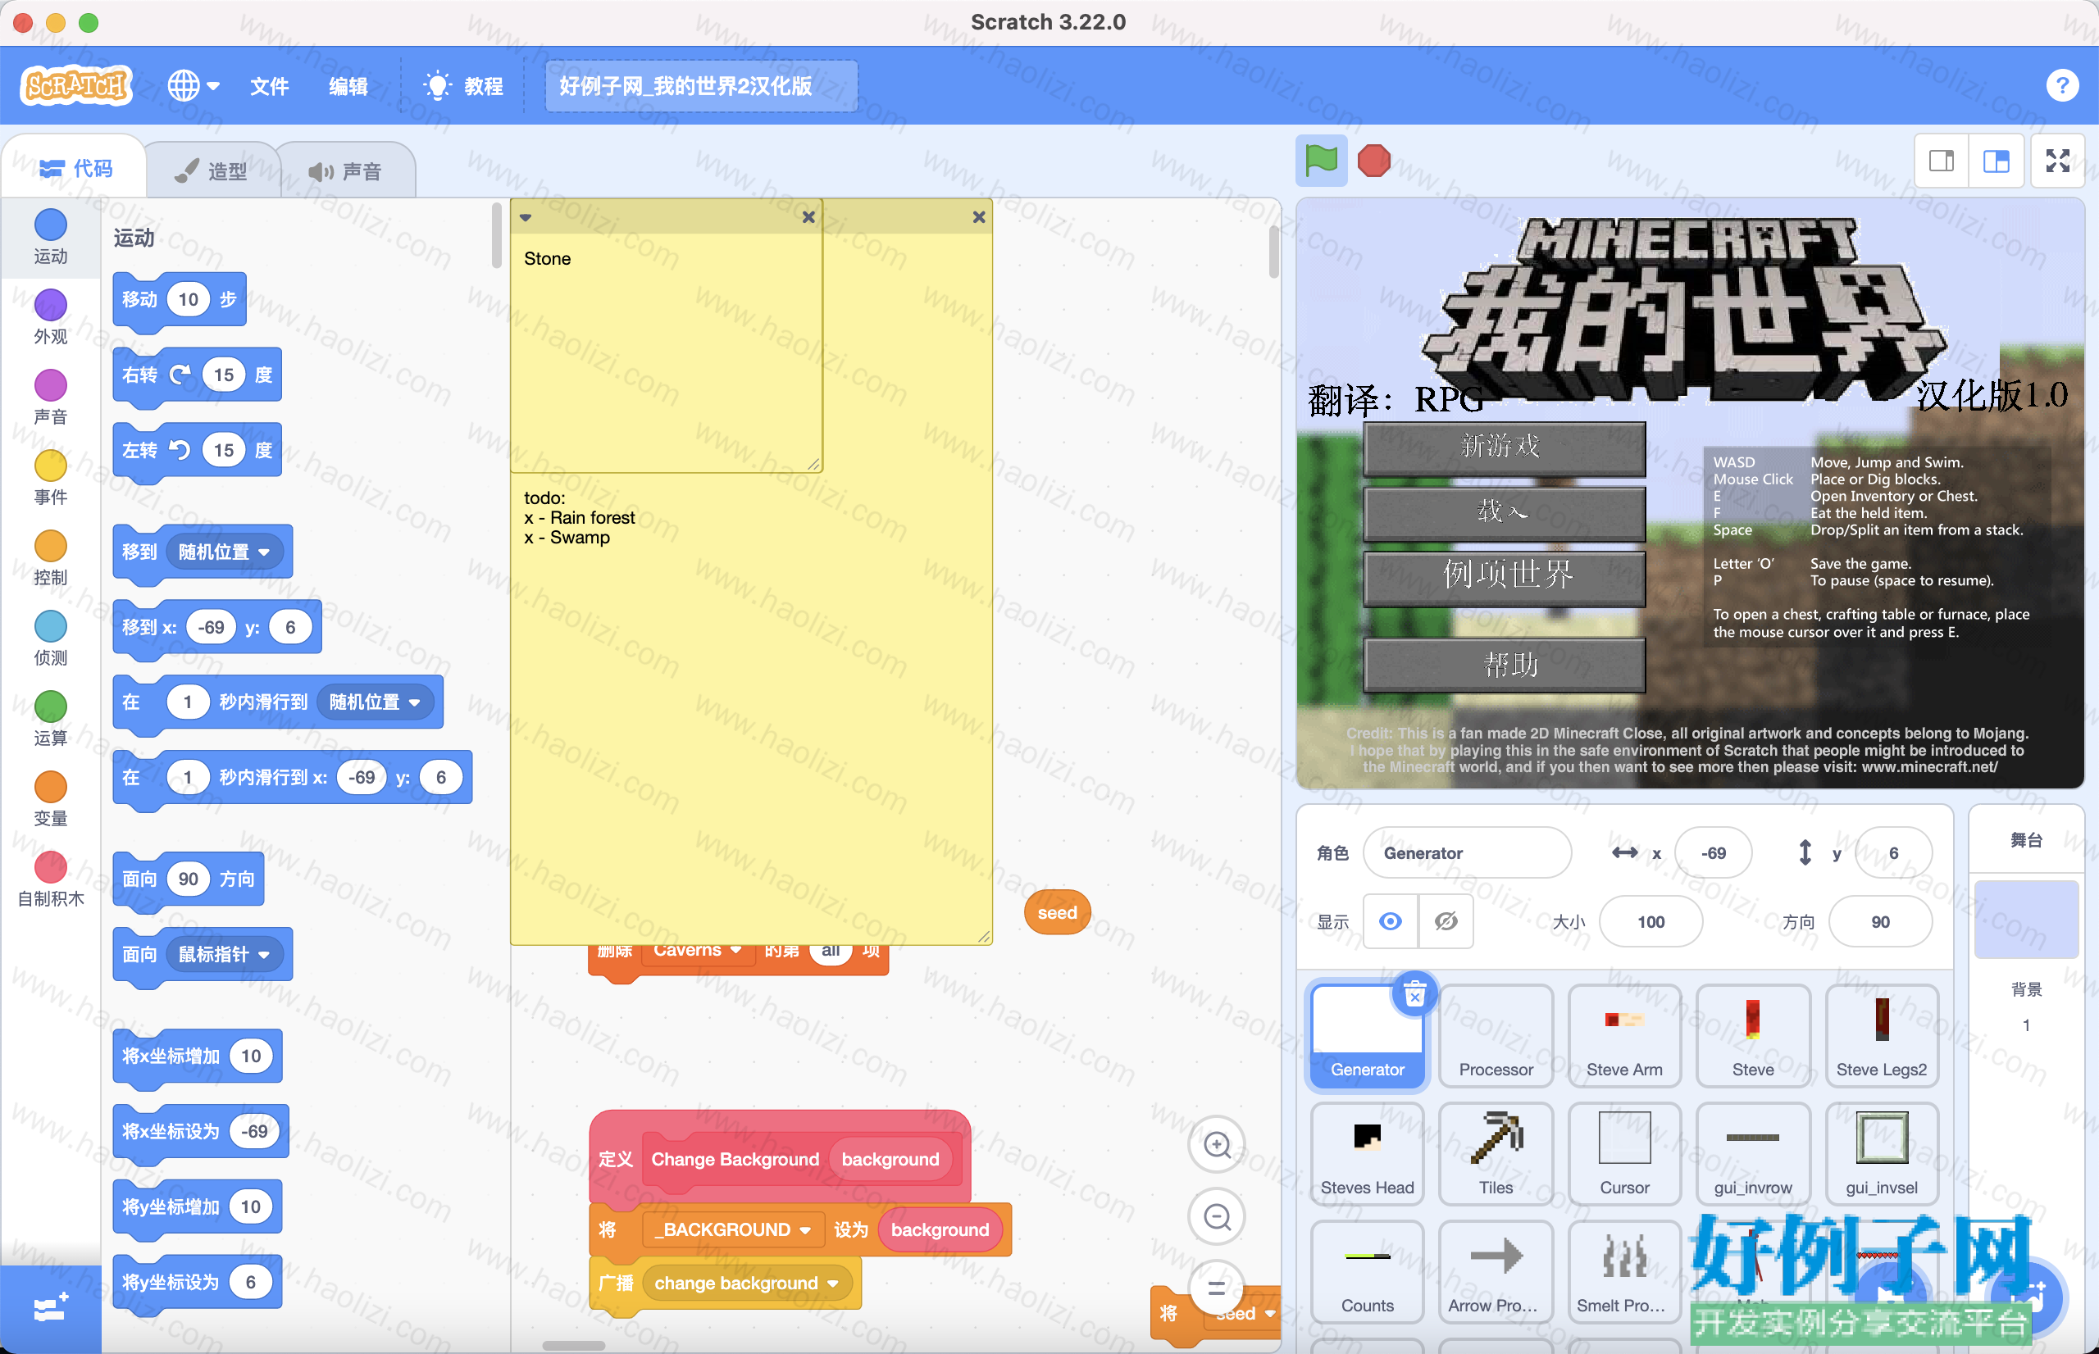Viewport: 2099px width, 1354px height.
Task: Select the 运算 operators category
Action: 51,719
